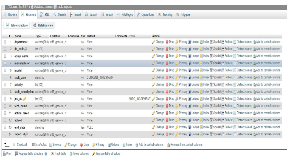Check the fault_date row checkbox

point(5,77)
